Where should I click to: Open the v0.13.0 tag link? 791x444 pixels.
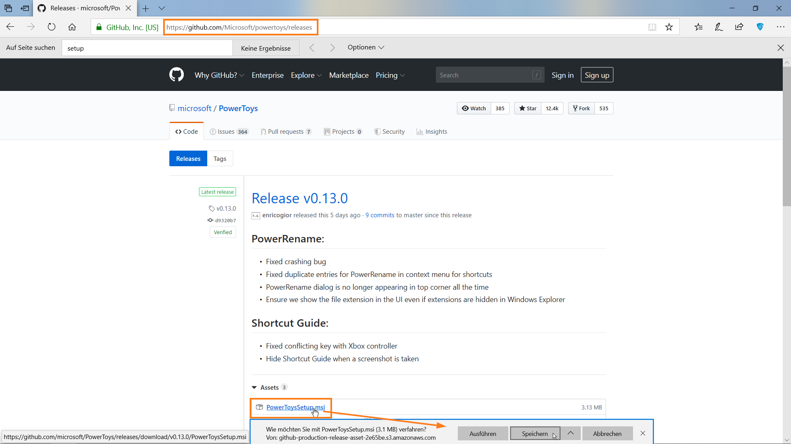click(x=222, y=208)
